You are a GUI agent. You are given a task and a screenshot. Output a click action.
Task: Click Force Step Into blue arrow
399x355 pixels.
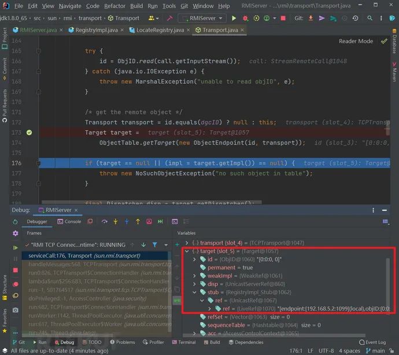[127, 221]
